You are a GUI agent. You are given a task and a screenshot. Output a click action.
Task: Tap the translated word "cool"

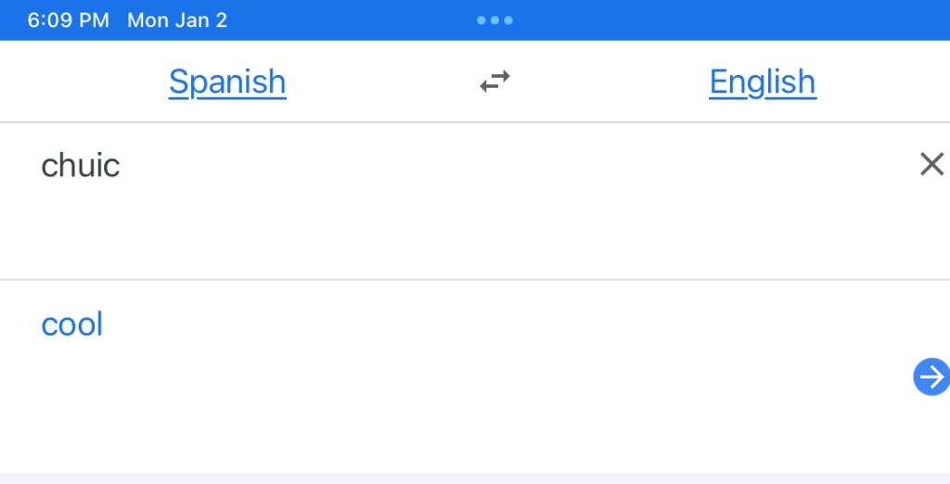click(72, 325)
